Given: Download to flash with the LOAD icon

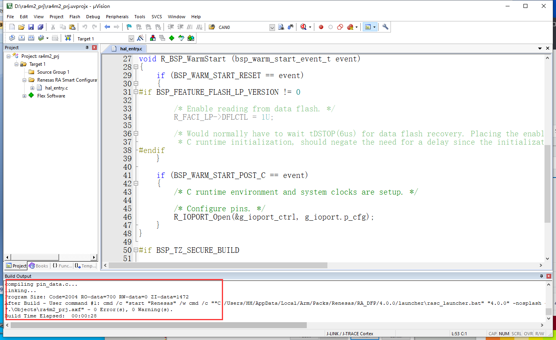Looking at the screenshot, I should [x=68, y=38].
